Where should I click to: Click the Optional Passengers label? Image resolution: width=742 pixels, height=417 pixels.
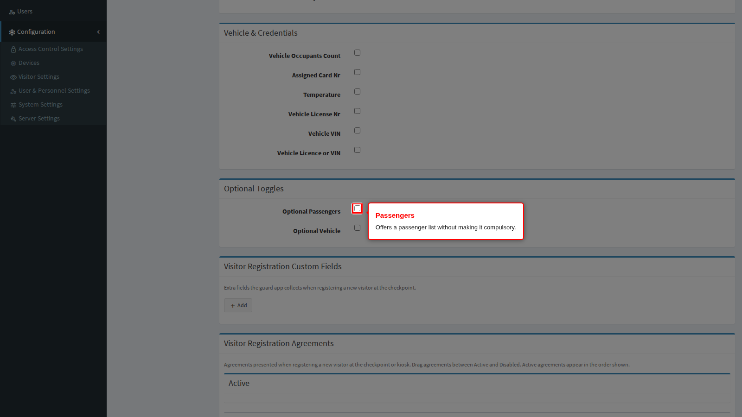tap(311, 211)
